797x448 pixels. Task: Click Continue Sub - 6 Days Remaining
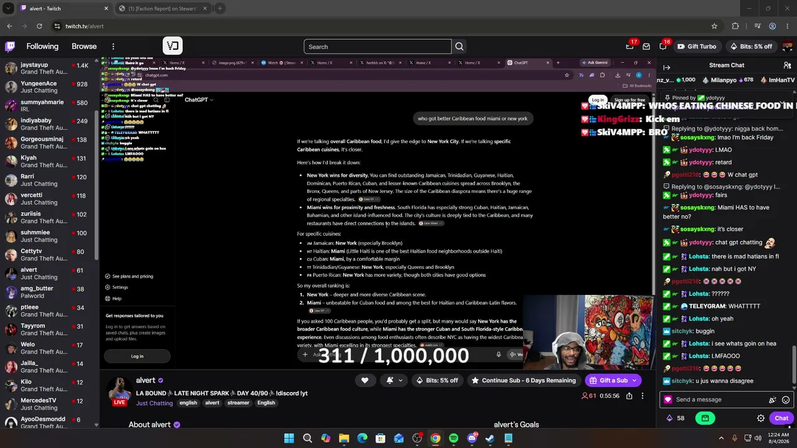tap(523, 380)
